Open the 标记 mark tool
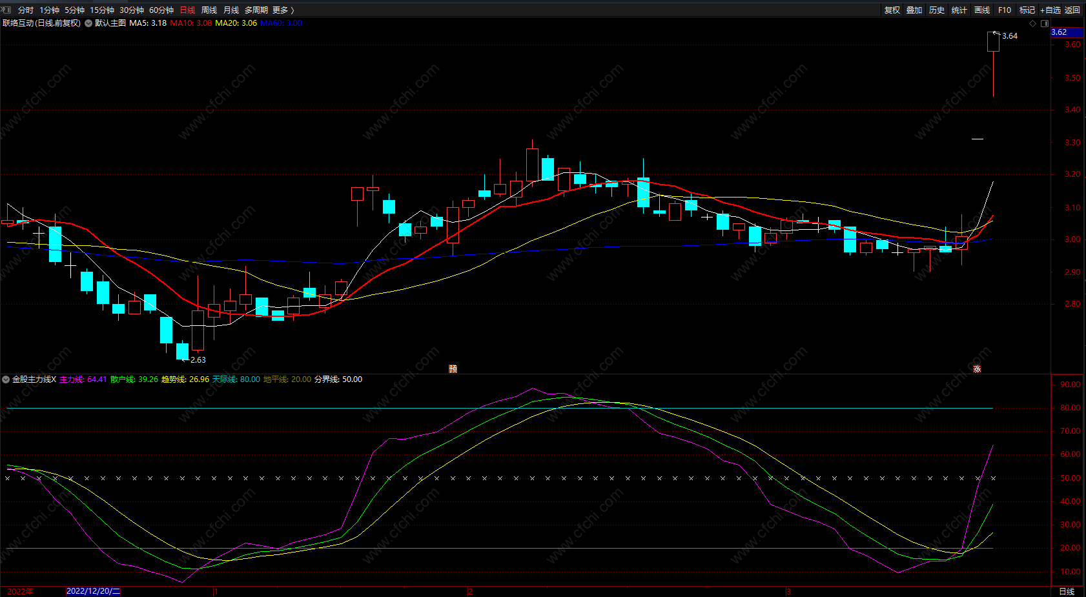 1027,10
